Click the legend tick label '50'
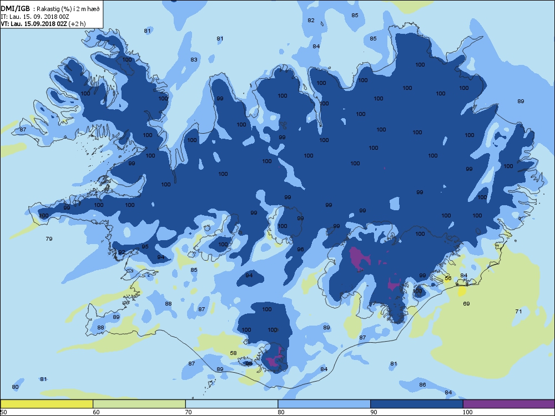The image size is (555, 416). point(3,412)
